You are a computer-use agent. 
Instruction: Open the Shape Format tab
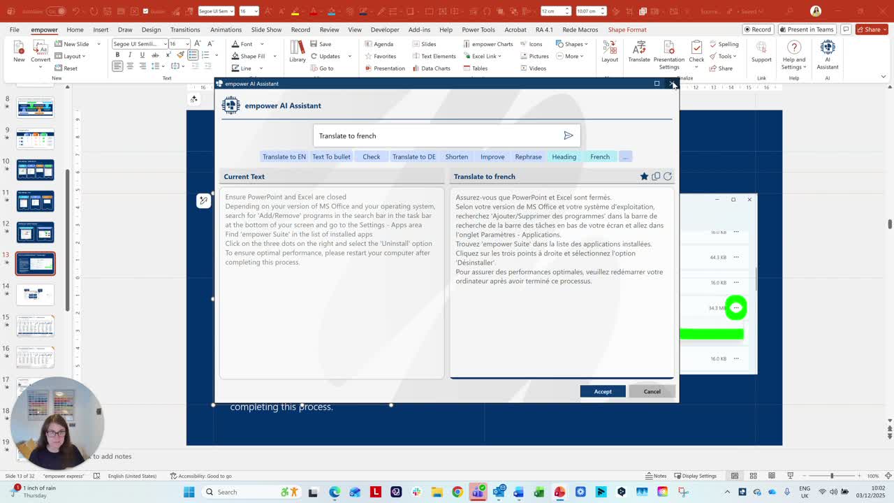pos(627,29)
